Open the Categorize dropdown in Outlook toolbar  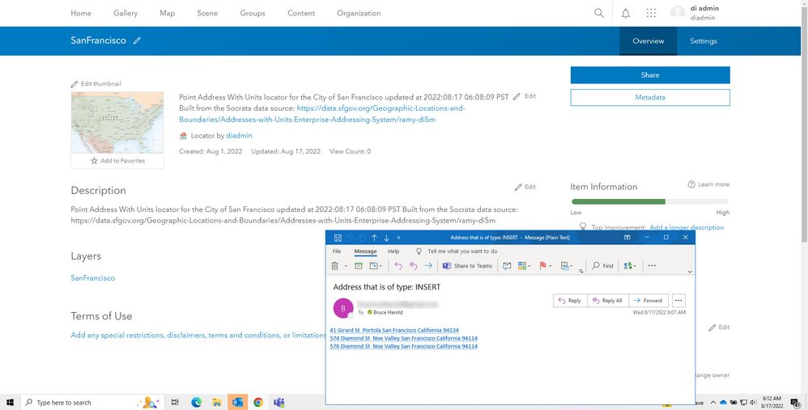525,266
